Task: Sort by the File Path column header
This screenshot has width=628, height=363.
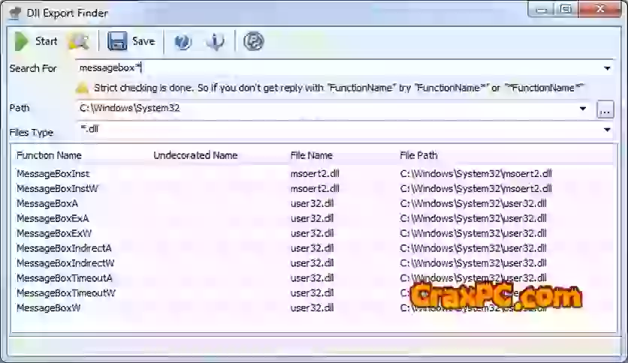Action: pos(418,155)
